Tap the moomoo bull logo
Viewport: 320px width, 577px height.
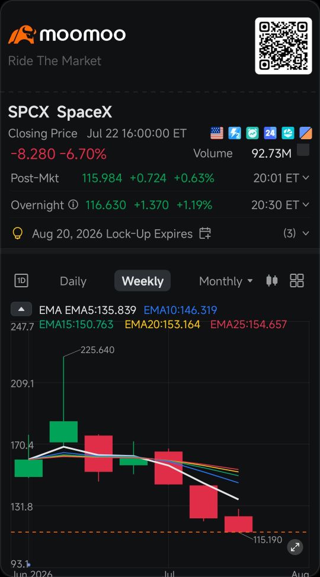pyautogui.click(x=22, y=34)
